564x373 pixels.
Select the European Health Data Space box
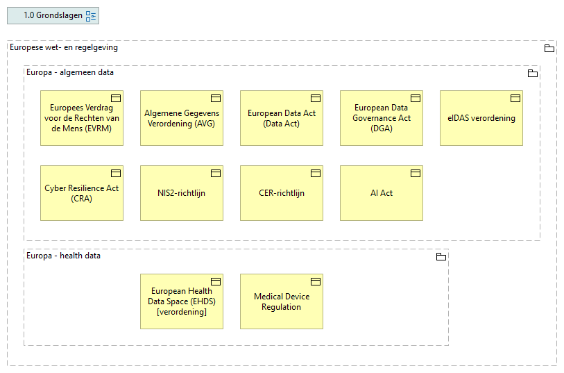[182, 302]
